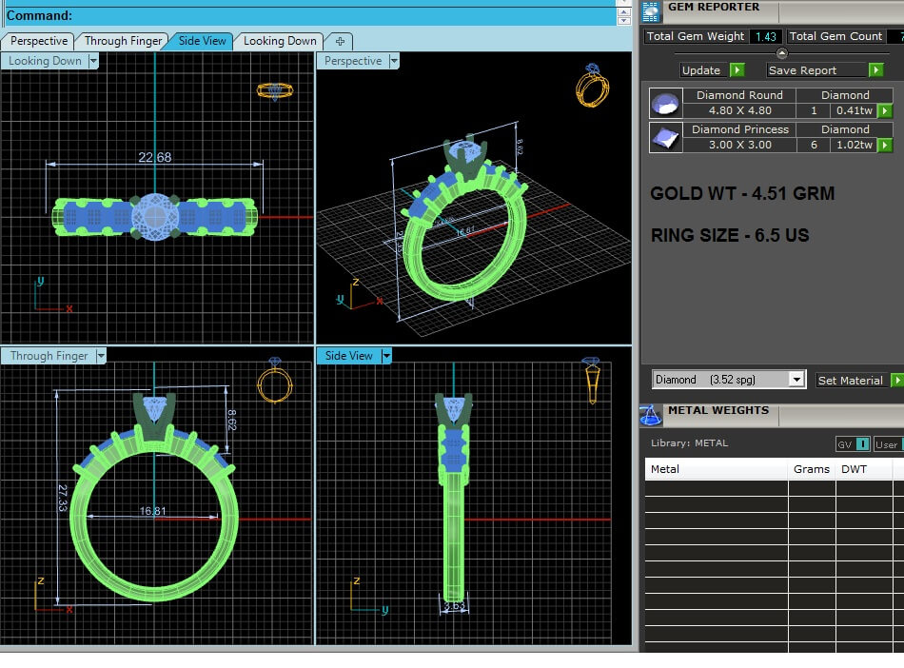Select the Diamond Princess gem thumbnail icon
Image resolution: width=904 pixels, height=668 pixels.
665,137
